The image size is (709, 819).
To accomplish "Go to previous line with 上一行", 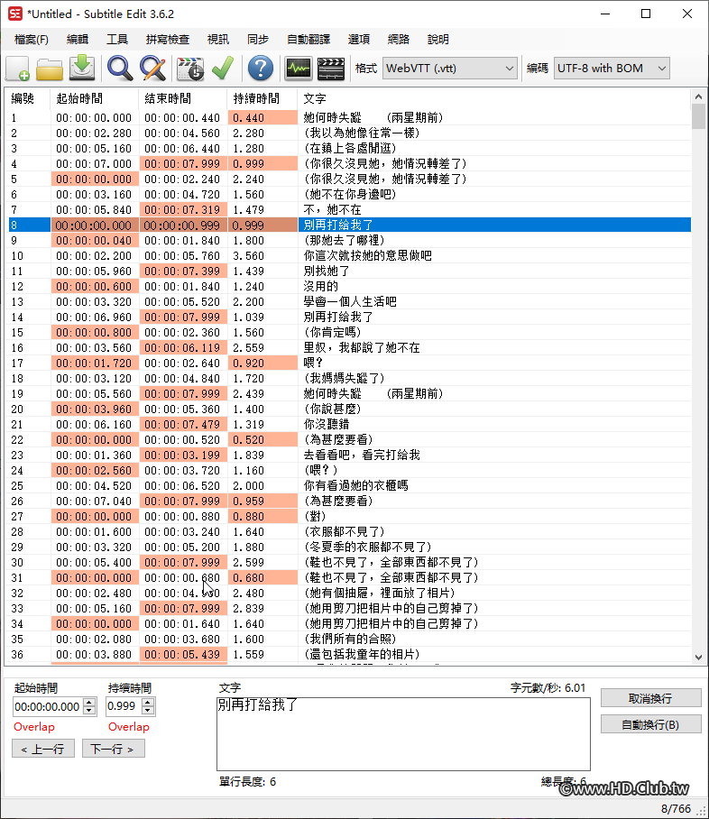I will click(43, 749).
